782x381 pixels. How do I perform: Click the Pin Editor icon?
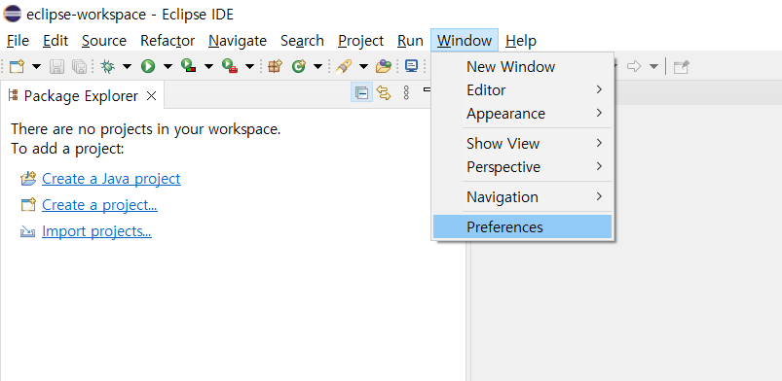[681, 67]
